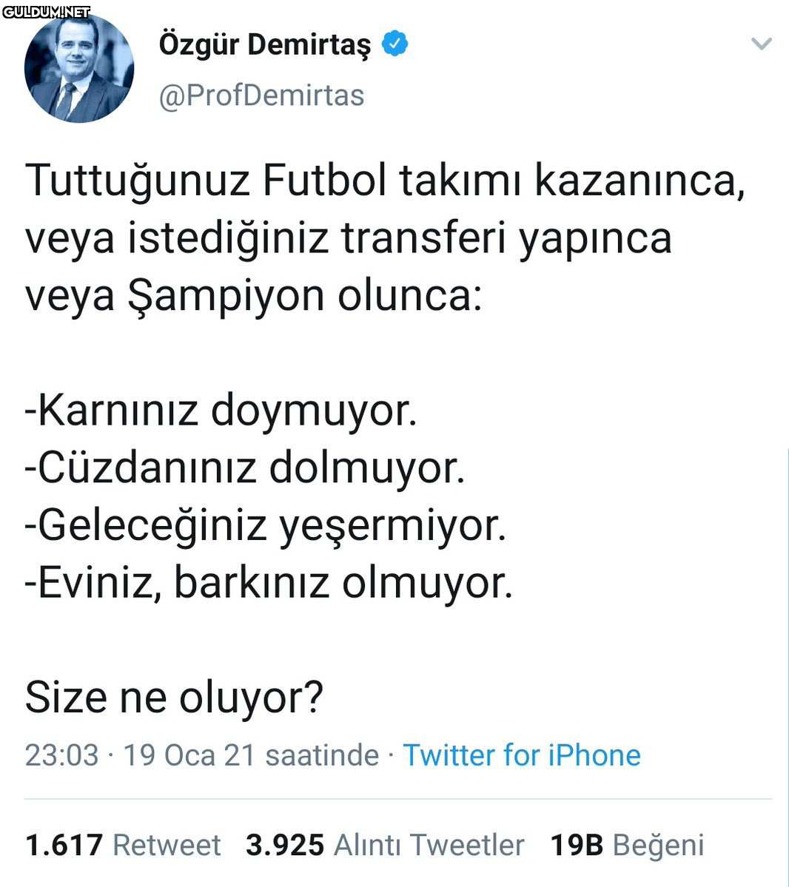Show the 19B Beğeni list
The image size is (789, 887).
(627, 845)
